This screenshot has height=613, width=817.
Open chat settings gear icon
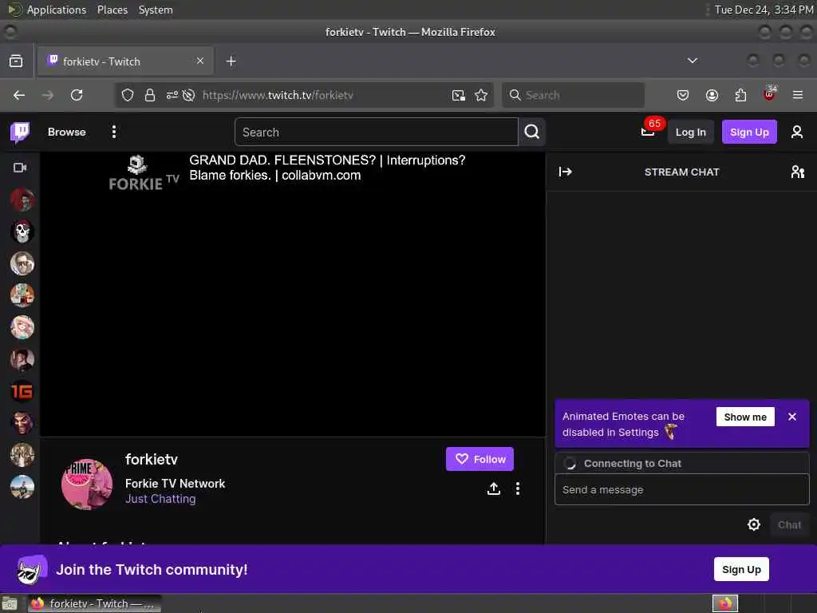tap(753, 524)
